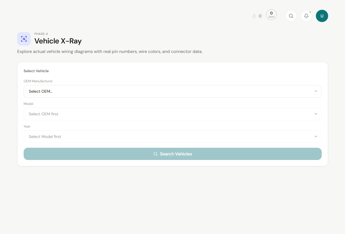Click the wiring diagrams description text
The image size is (345, 234).
110,51
